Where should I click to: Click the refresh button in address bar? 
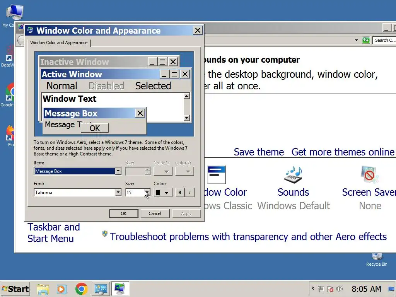point(366,40)
